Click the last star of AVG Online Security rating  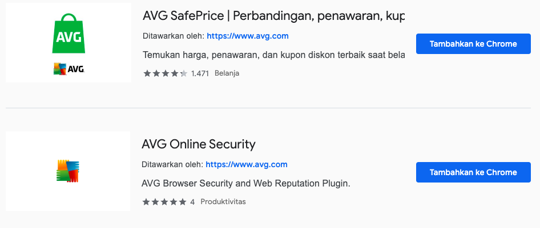(x=183, y=202)
